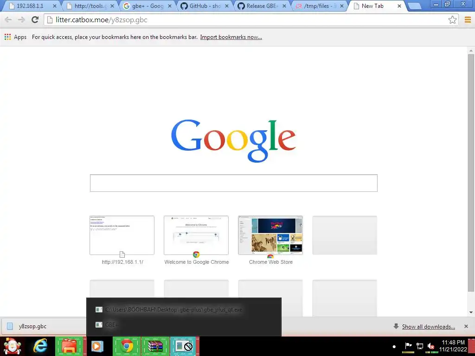The height and width of the screenshot is (356, 475).
Task: Click Import bookmarks now link
Action: click(231, 37)
